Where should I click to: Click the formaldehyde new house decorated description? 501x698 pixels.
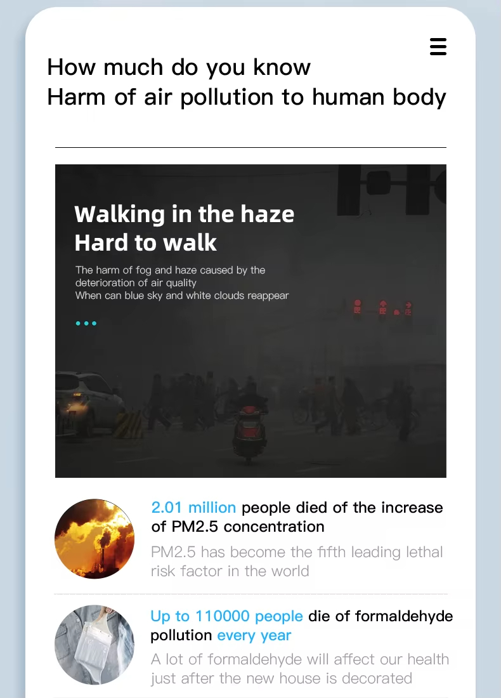pos(299,669)
